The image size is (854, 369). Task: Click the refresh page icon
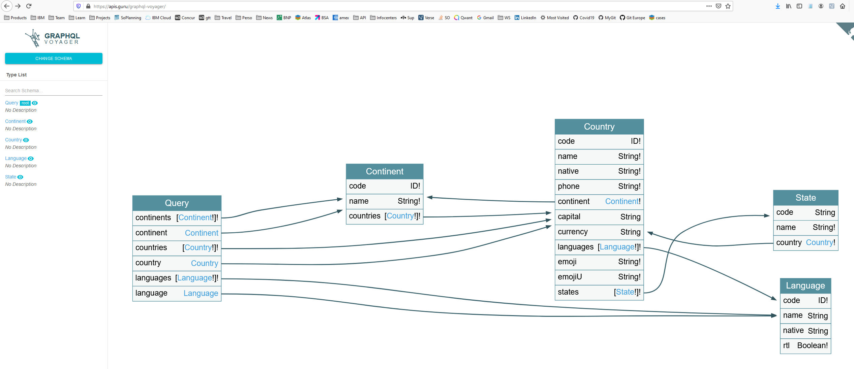point(29,6)
